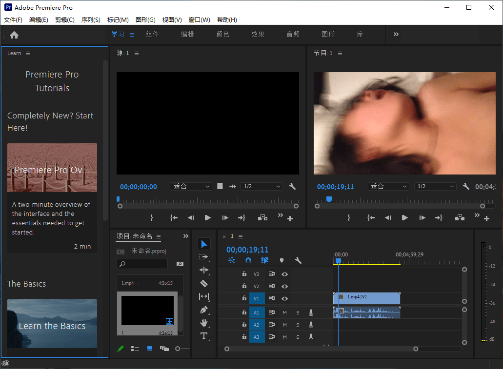Screen dimensions: 503x369
Task: Open Program monitor wrench settings
Action: click(466, 186)
